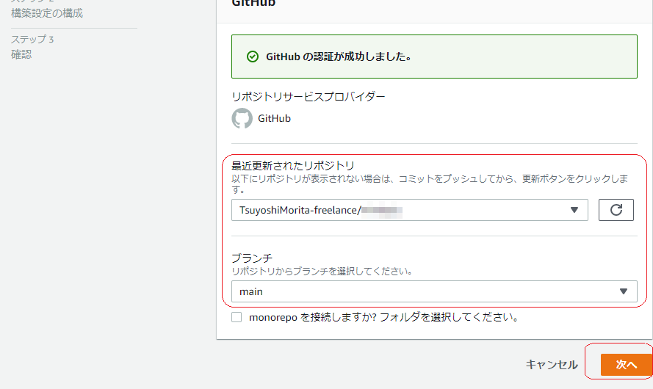The width and height of the screenshot is (653, 389).
Task: Click the commit push hint beginning '以下にリポジトリが'
Action: click(430, 184)
